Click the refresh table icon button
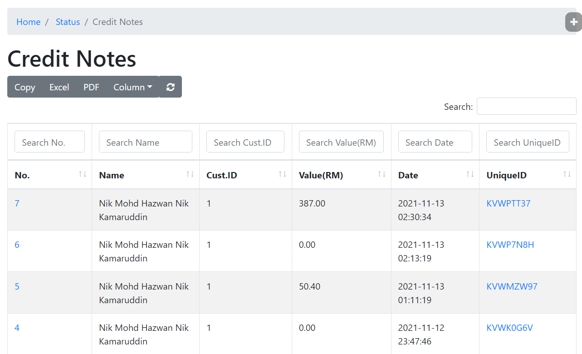This screenshot has height=354, width=582. [171, 87]
